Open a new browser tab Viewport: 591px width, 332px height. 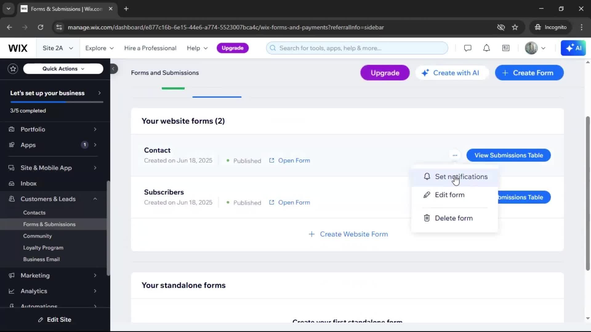[126, 9]
